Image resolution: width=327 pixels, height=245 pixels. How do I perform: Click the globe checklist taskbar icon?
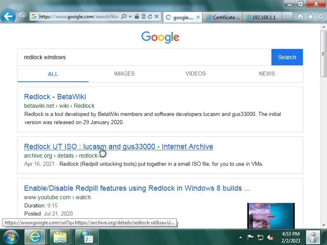(x=87, y=237)
